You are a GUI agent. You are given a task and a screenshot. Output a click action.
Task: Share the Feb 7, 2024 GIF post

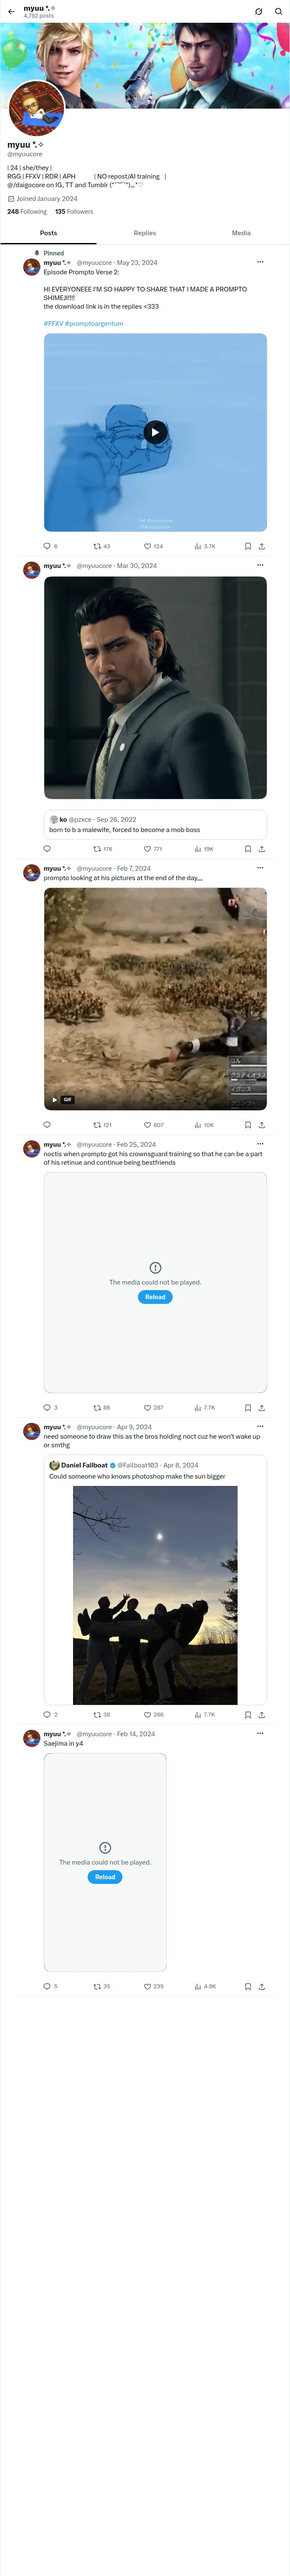tap(262, 1125)
